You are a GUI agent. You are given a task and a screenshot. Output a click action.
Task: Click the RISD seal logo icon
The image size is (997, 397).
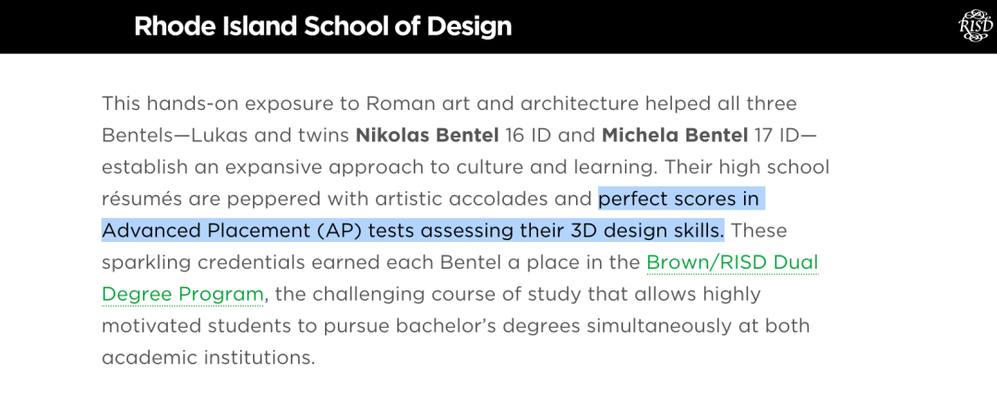click(975, 26)
